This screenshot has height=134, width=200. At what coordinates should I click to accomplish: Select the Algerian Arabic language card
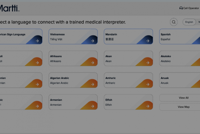pos(73,80)
